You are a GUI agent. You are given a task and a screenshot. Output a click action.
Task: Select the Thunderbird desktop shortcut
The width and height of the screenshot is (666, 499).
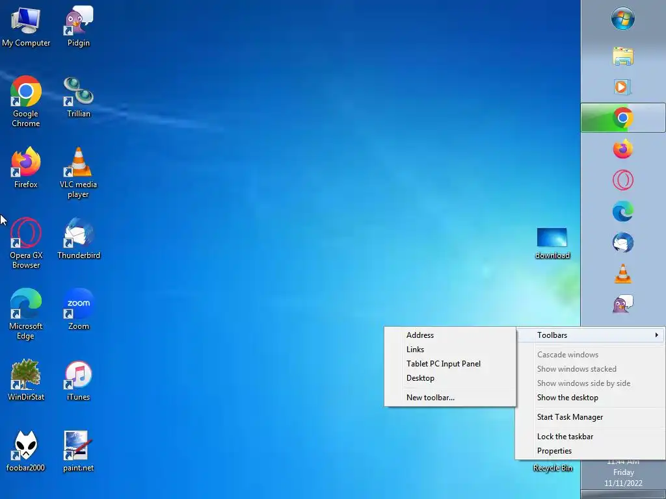(x=79, y=238)
